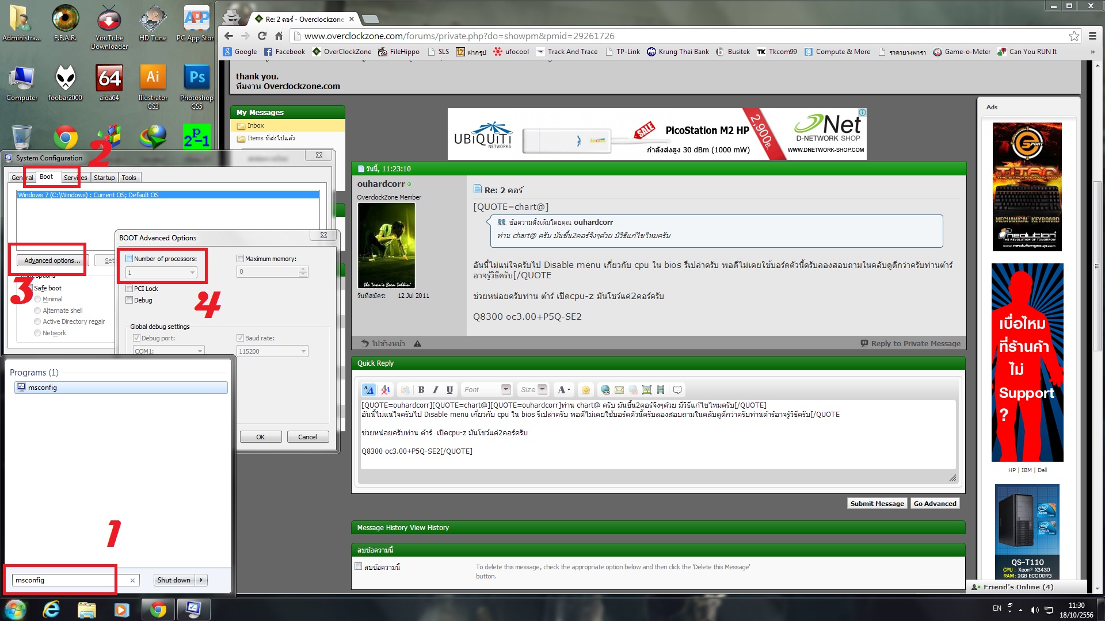Image resolution: width=1105 pixels, height=621 pixels.
Task: Click the insert link globe icon
Action: [605, 390]
